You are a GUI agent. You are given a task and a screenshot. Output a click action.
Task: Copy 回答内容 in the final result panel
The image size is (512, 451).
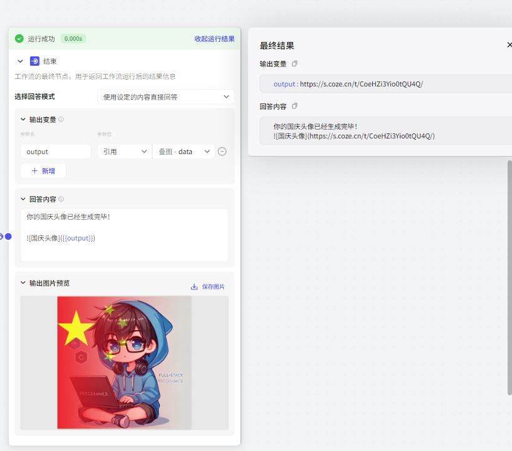[295, 106]
